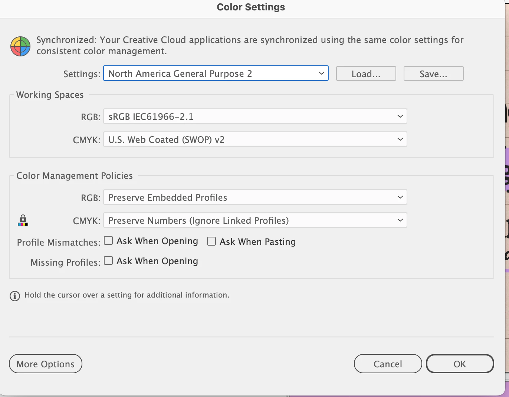Open the Working Spaces CMYK dropdown
Image resolution: width=509 pixels, height=397 pixels.
point(255,139)
